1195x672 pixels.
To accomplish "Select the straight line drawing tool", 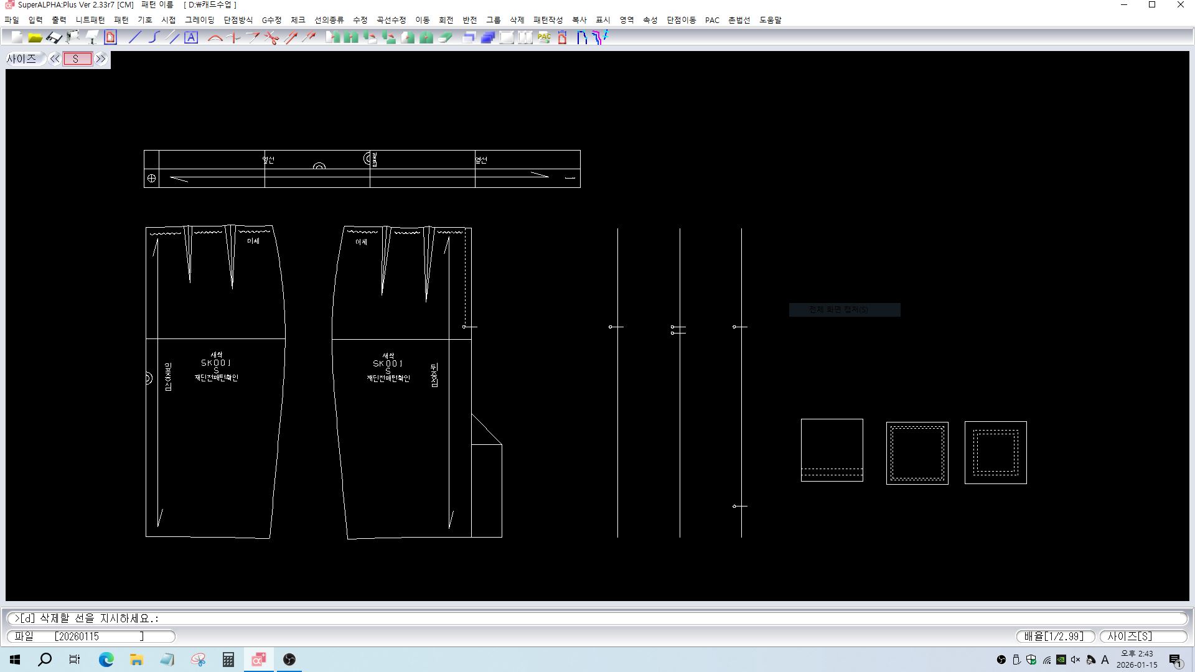I will tap(134, 38).
